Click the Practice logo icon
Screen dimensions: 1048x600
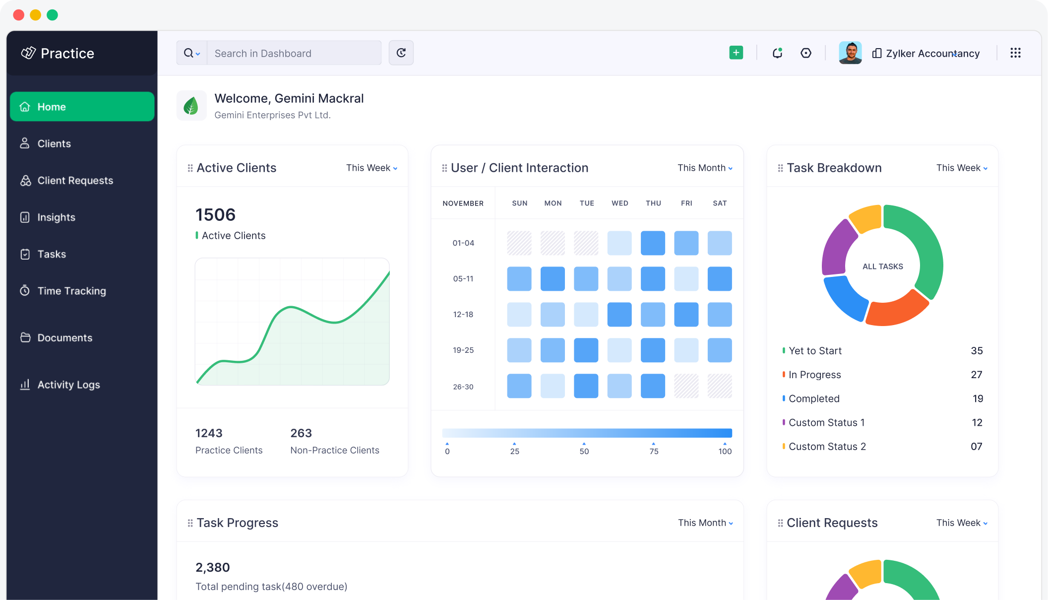coord(28,53)
